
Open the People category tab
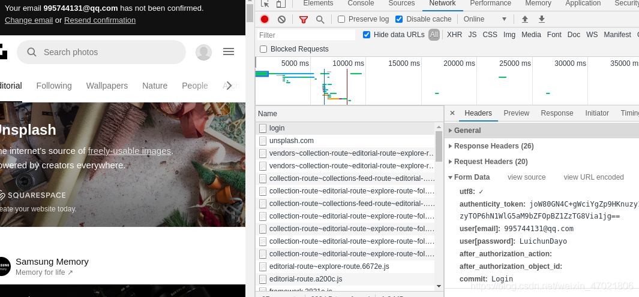coord(195,86)
